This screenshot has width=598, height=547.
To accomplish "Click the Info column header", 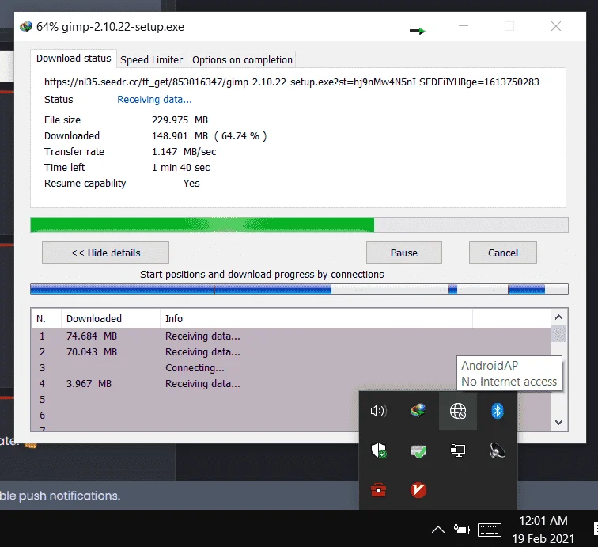I will 316,319.
